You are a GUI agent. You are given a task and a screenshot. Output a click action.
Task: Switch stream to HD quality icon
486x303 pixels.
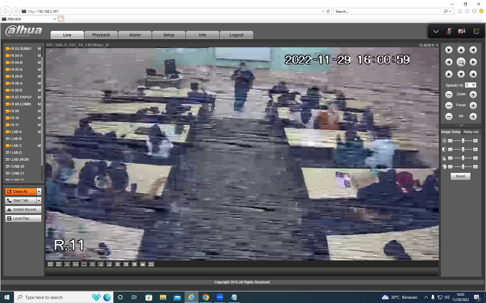(x=50, y=264)
